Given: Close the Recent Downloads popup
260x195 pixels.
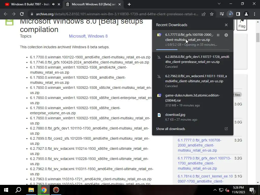Looking at the screenshot, I should (226, 25).
